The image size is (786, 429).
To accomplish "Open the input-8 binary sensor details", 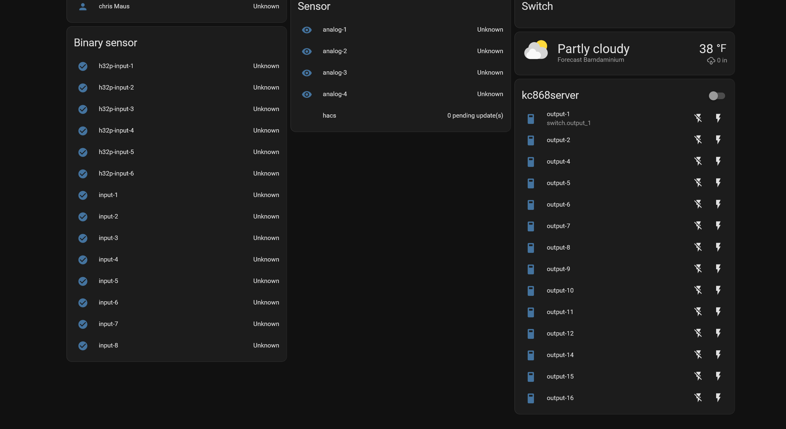I will tap(108, 345).
